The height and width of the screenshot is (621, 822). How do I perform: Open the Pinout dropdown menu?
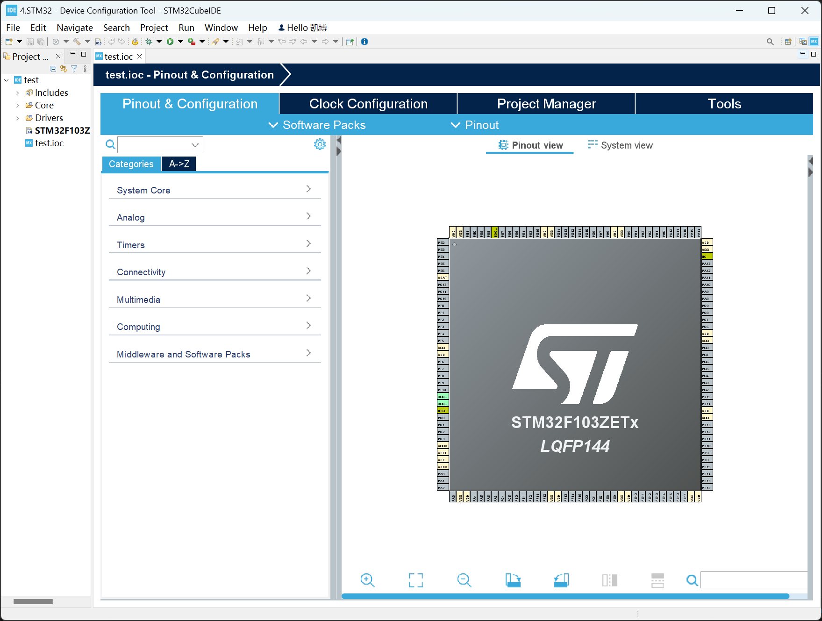[x=475, y=125]
